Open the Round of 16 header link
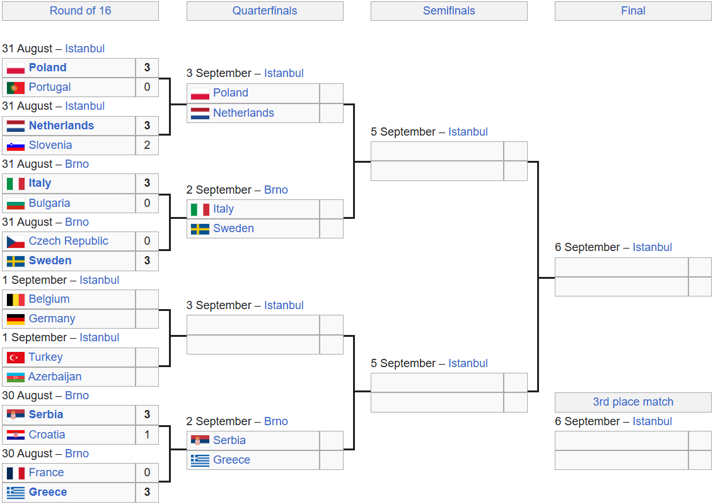Screen dimensions: 713x504 [81, 11]
